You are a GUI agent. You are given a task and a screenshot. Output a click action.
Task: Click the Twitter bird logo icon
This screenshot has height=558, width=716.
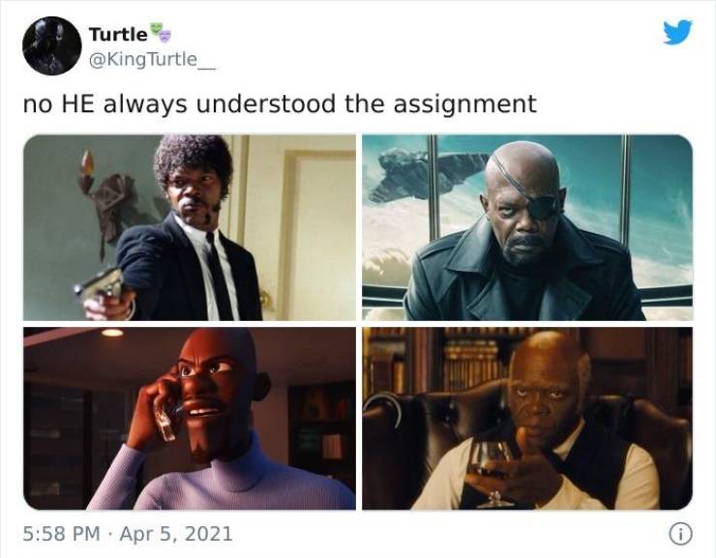point(677,32)
